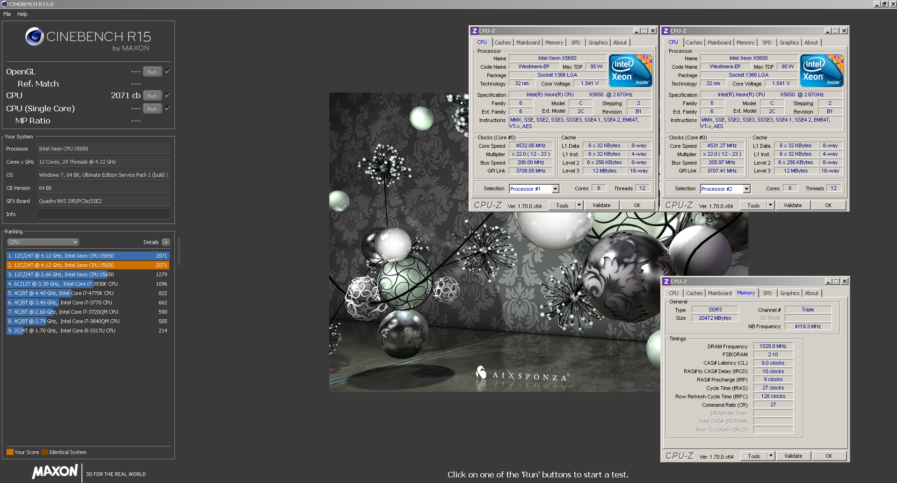
Task: Open Mainboard tab in first CPU-Z window
Action: coord(528,43)
